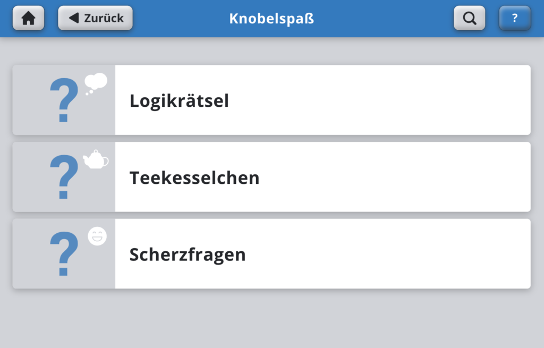Open help using the question mark button
Viewport: 544px width, 348px height.
[514, 18]
